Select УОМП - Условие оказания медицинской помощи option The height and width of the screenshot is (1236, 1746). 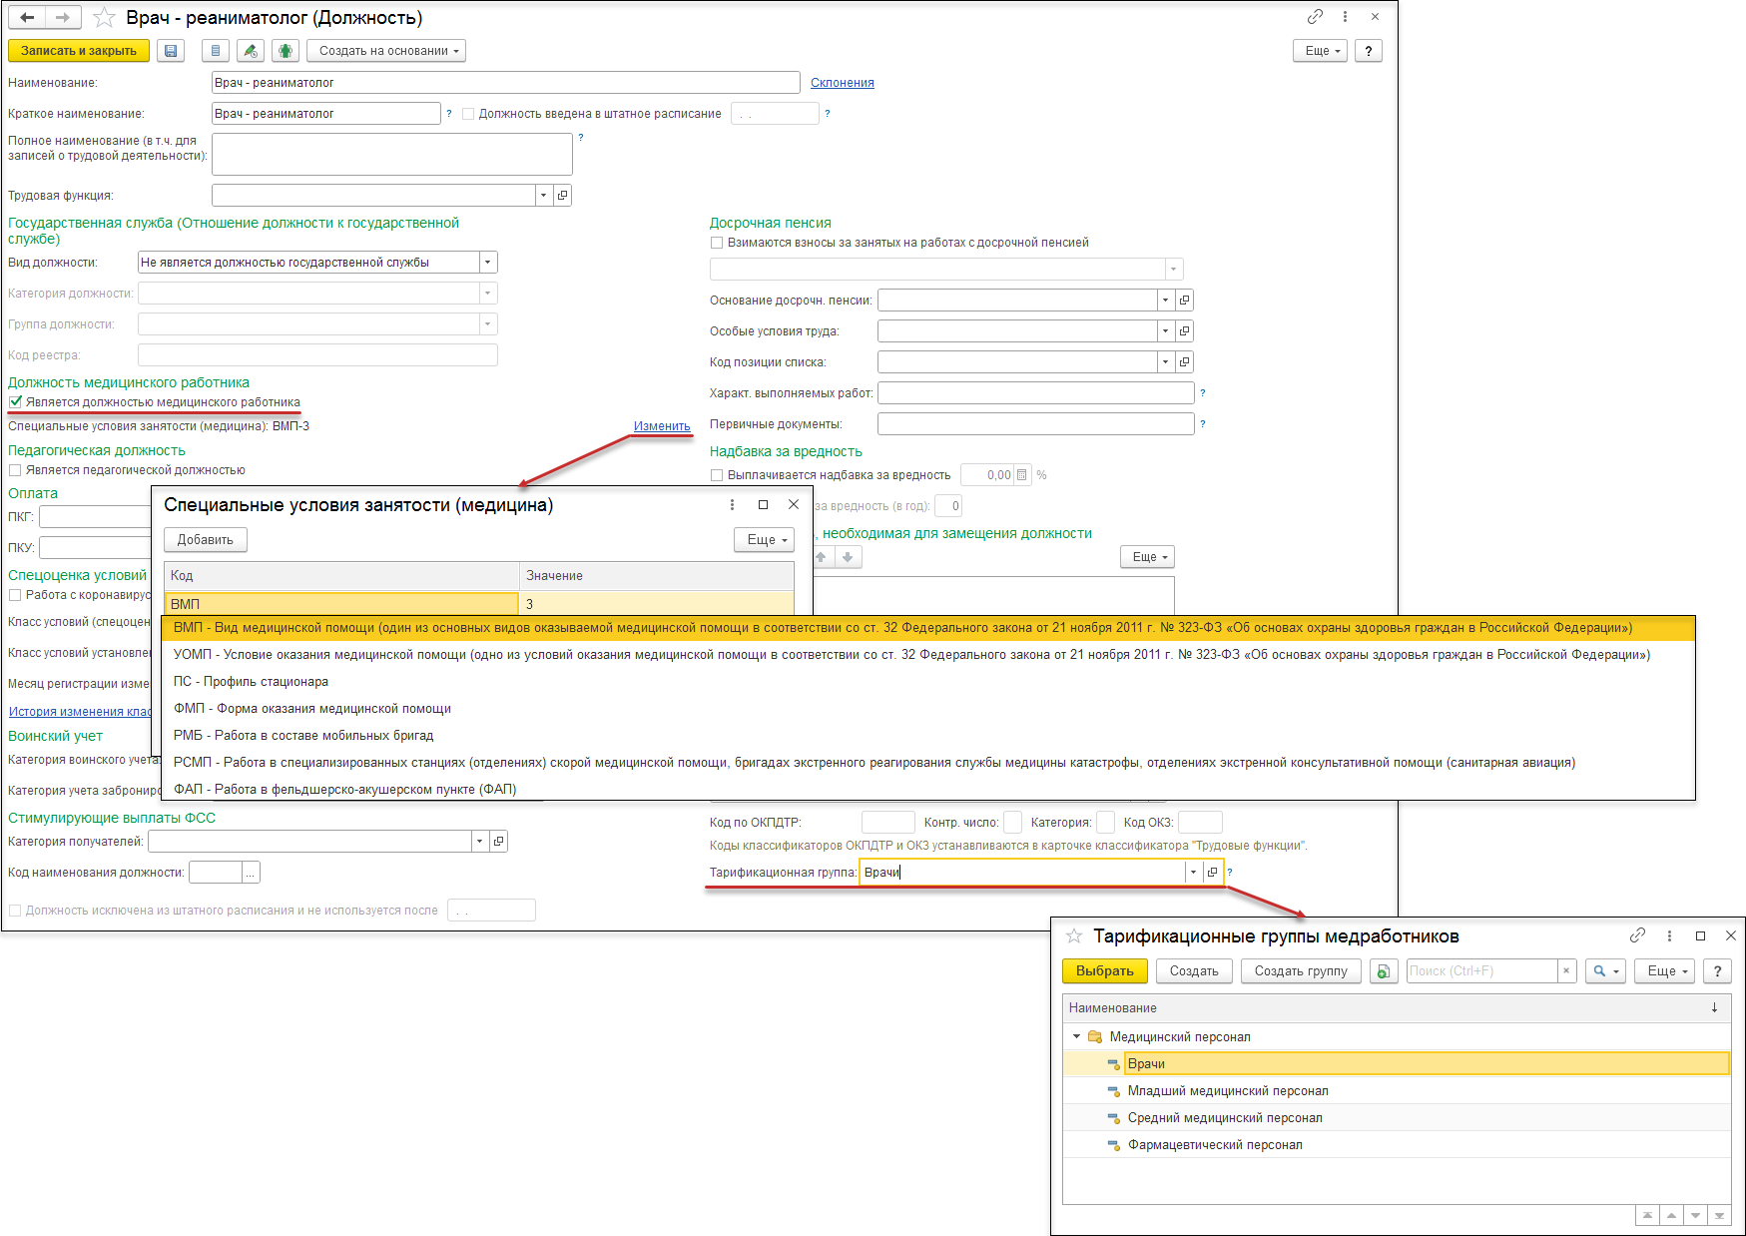pyautogui.click(x=928, y=655)
